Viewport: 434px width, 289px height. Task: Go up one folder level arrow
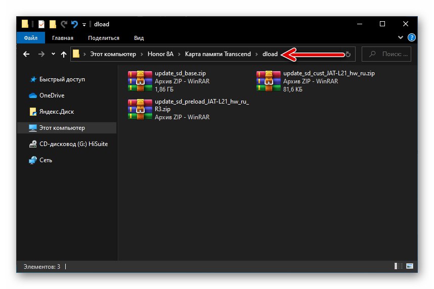point(64,54)
